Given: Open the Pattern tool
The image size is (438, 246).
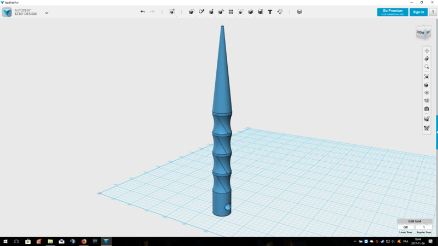Looking at the screenshot, I should 231,11.
